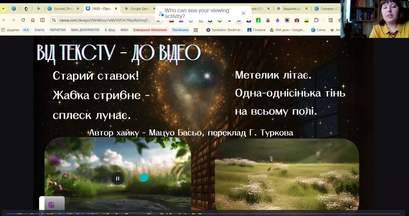Click the author credit 'Мацуо Басьо' line
Image resolution: width=409 pixels, height=216 pixels.
[x=191, y=133]
